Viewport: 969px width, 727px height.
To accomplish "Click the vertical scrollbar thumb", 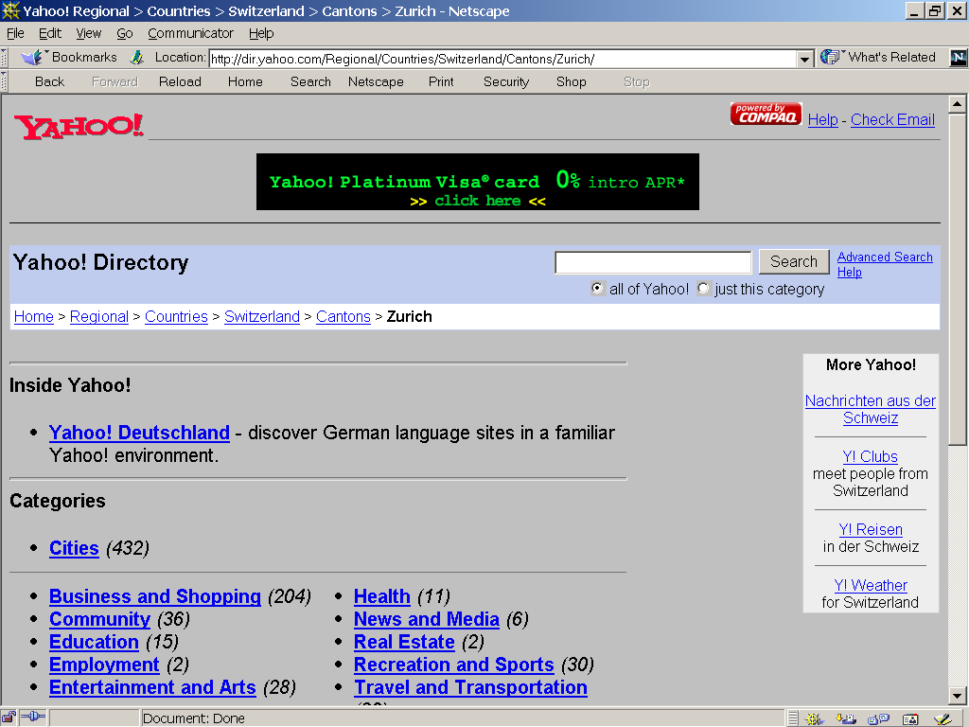I will point(958,278).
